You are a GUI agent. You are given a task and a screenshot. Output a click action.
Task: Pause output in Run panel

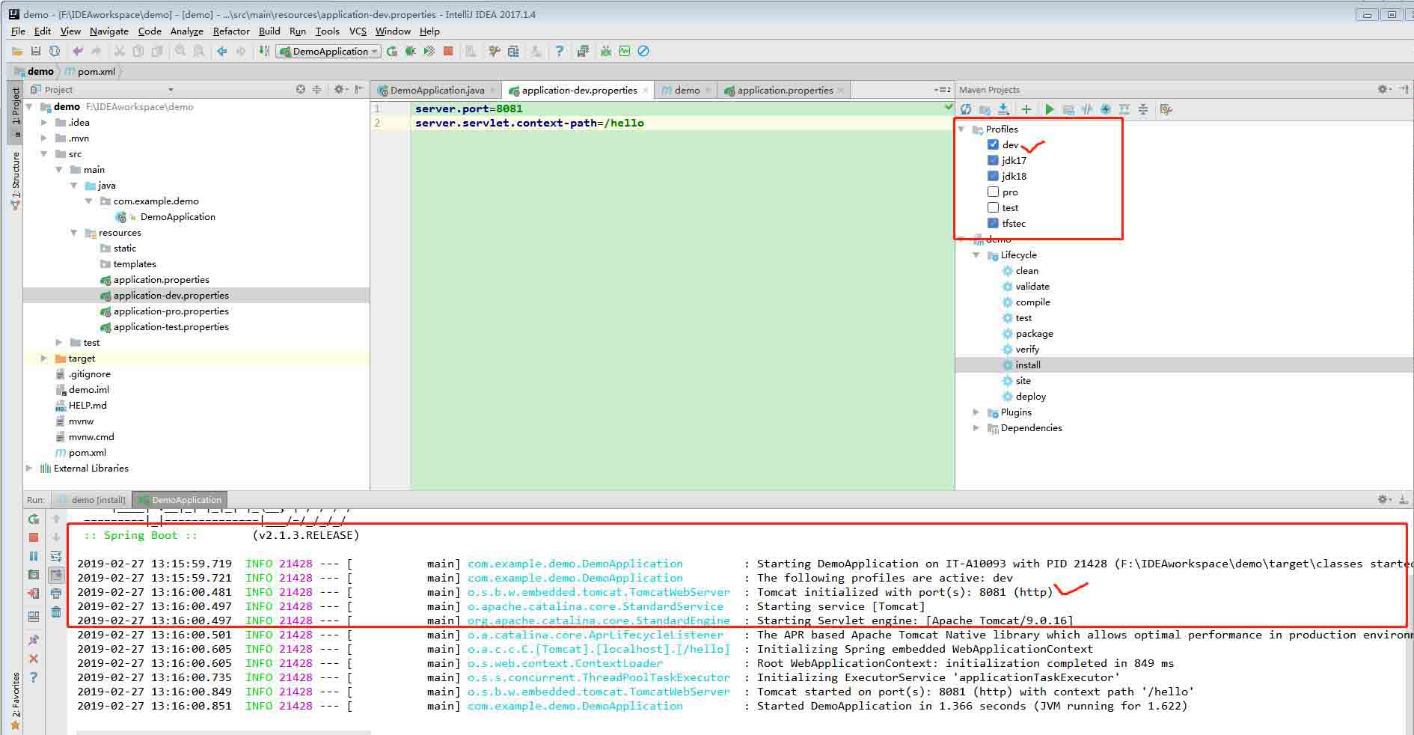34,556
